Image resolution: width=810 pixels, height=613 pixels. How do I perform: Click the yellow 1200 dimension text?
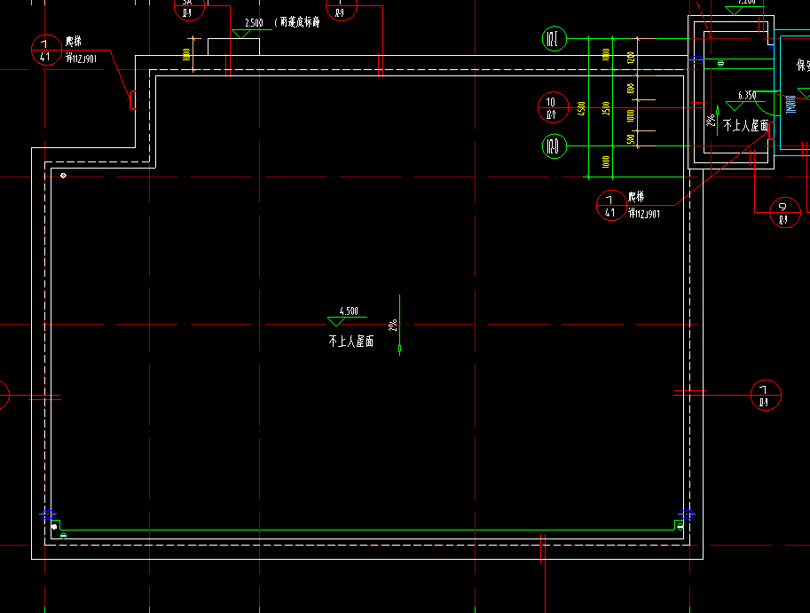coord(631,58)
